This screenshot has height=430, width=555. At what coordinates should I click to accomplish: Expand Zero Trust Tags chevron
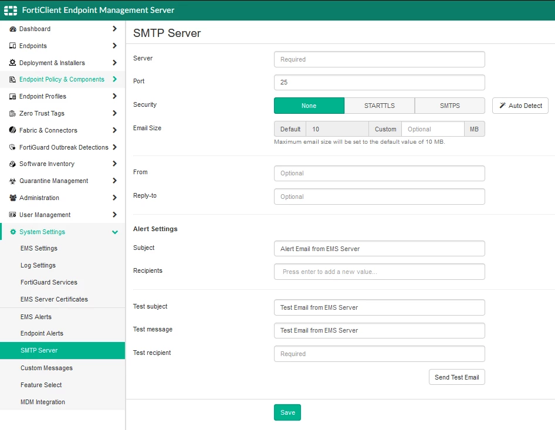tap(114, 113)
